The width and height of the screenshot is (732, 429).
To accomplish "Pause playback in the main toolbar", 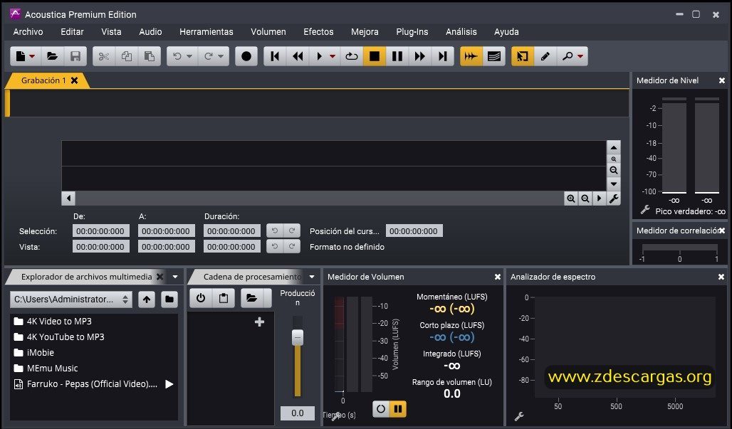I will 397,56.
